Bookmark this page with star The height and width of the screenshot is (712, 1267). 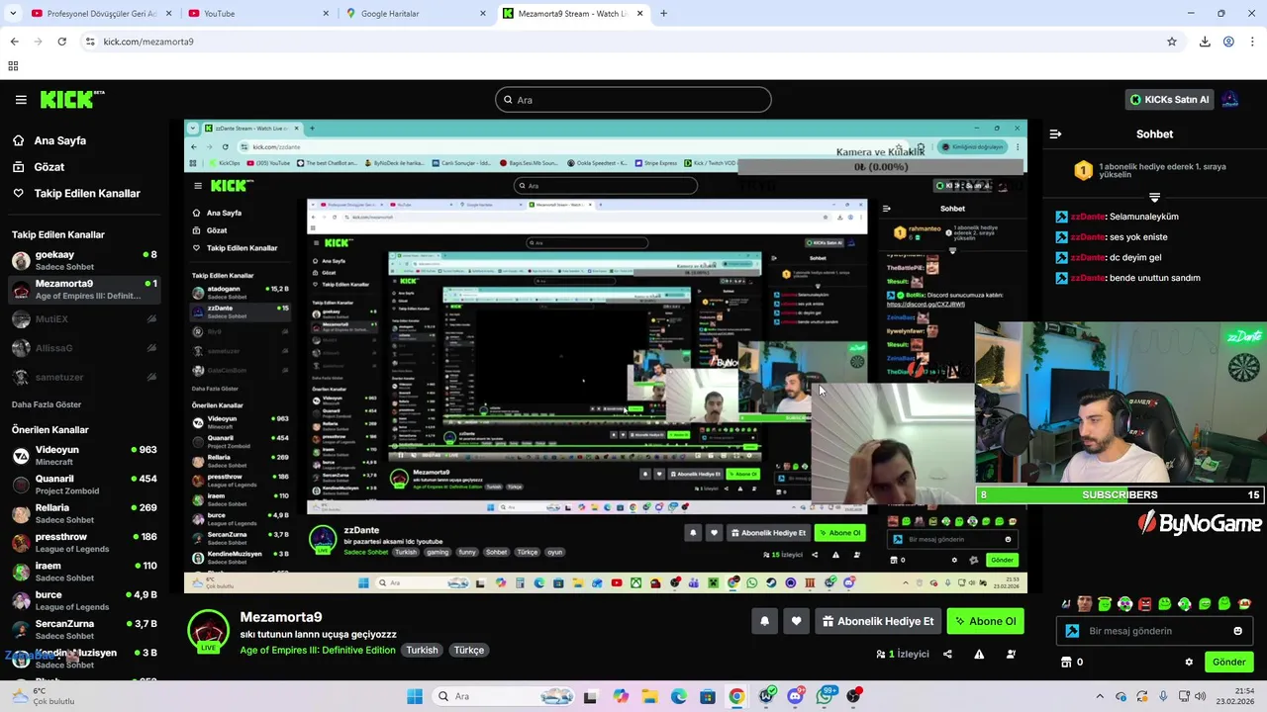click(1172, 42)
